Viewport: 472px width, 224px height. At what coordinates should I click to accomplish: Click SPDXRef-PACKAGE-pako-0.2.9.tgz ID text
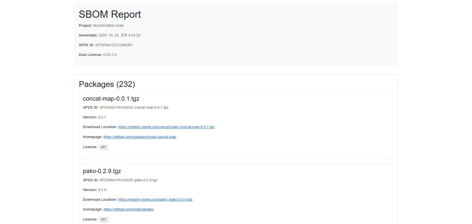point(128,180)
